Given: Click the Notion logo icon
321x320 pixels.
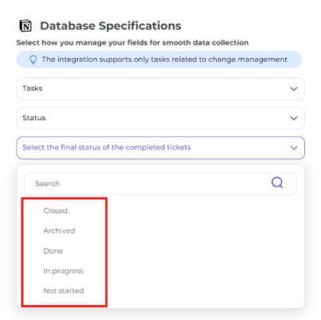Looking at the screenshot, I should (25, 26).
